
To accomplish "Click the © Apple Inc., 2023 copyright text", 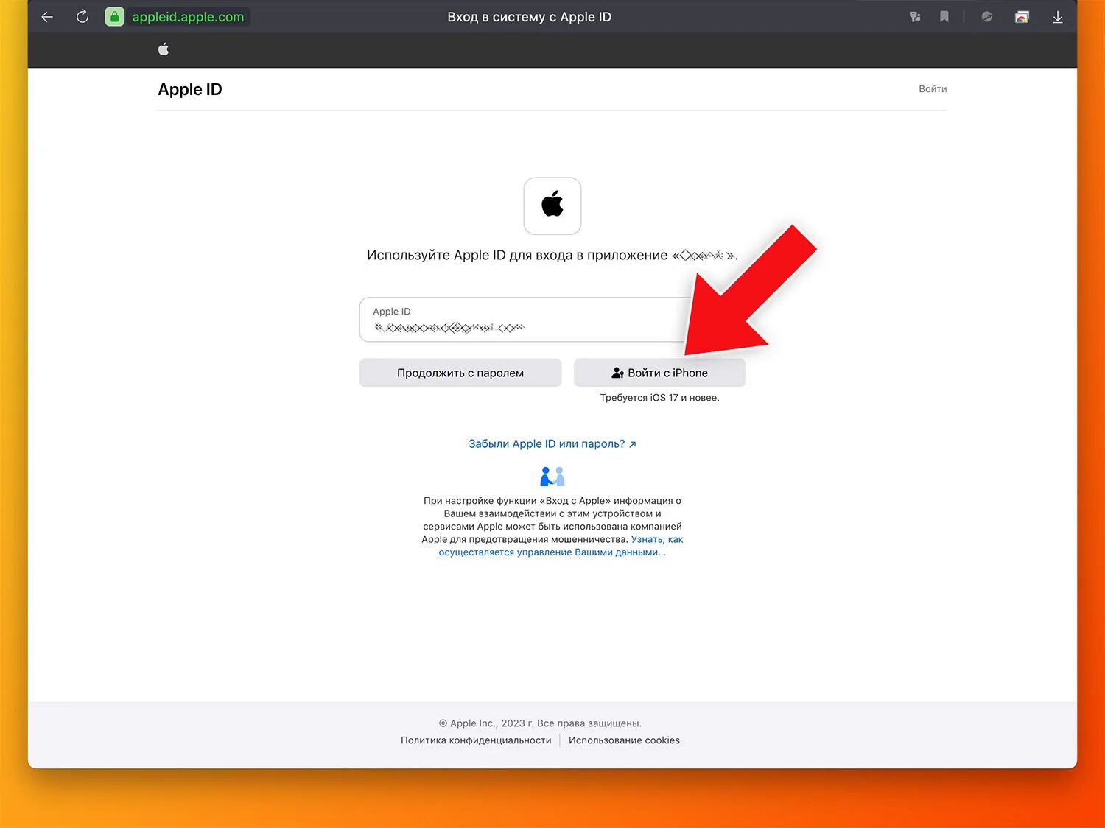I will [x=540, y=723].
